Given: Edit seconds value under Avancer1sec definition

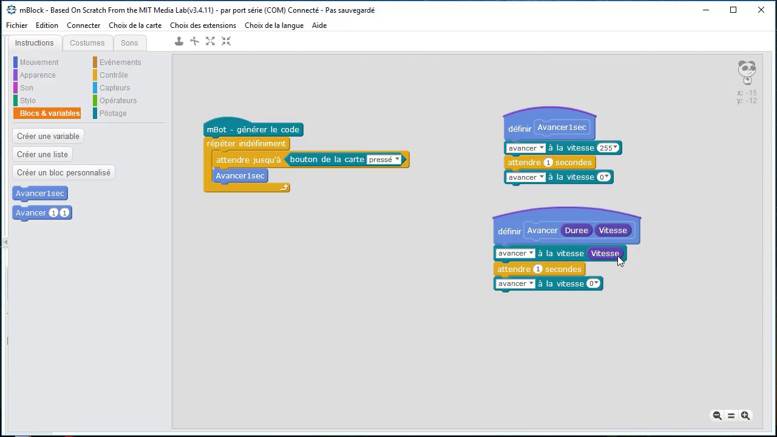Looking at the screenshot, I should click(548, 163).
